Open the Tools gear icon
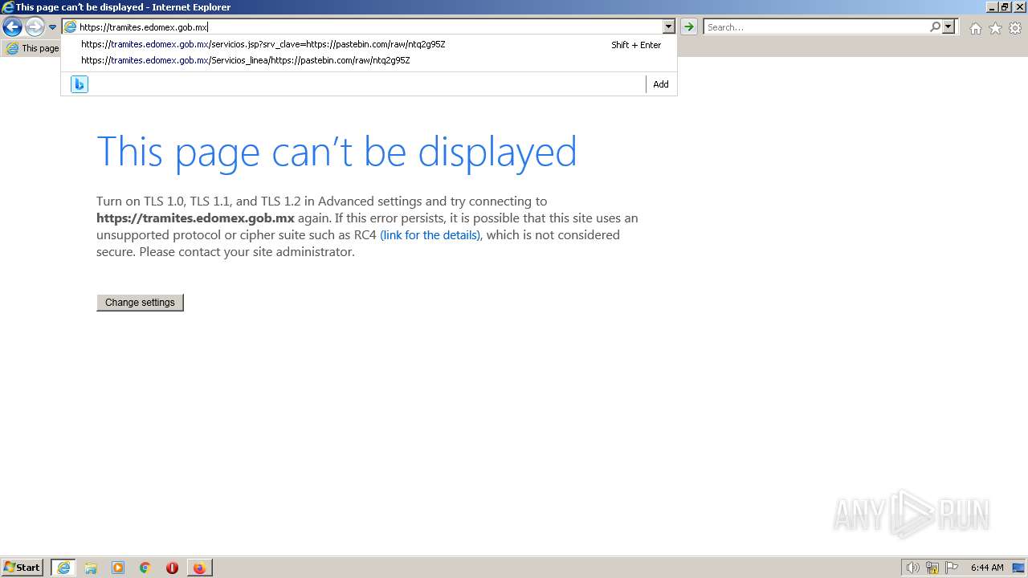The width and height of the screenshot is (1028, 578). coord(1015,28)
